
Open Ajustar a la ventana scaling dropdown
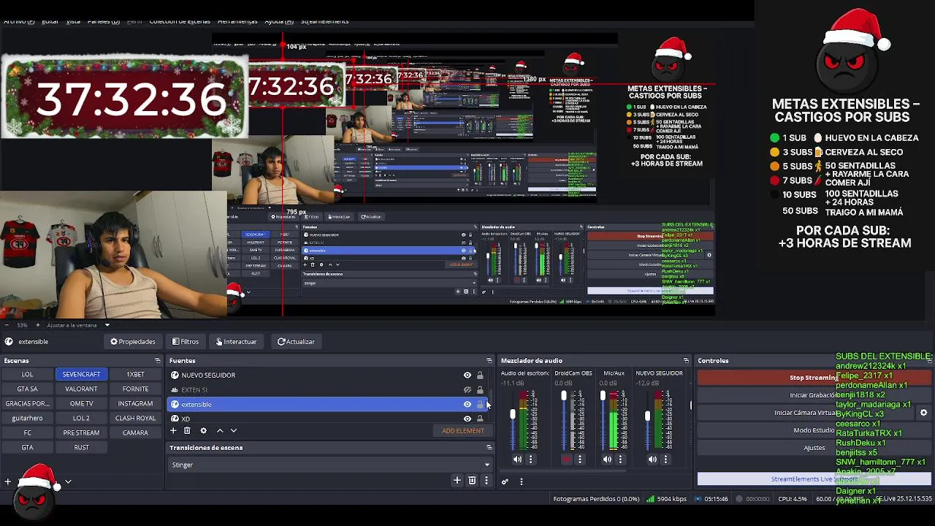pos(107,325)
